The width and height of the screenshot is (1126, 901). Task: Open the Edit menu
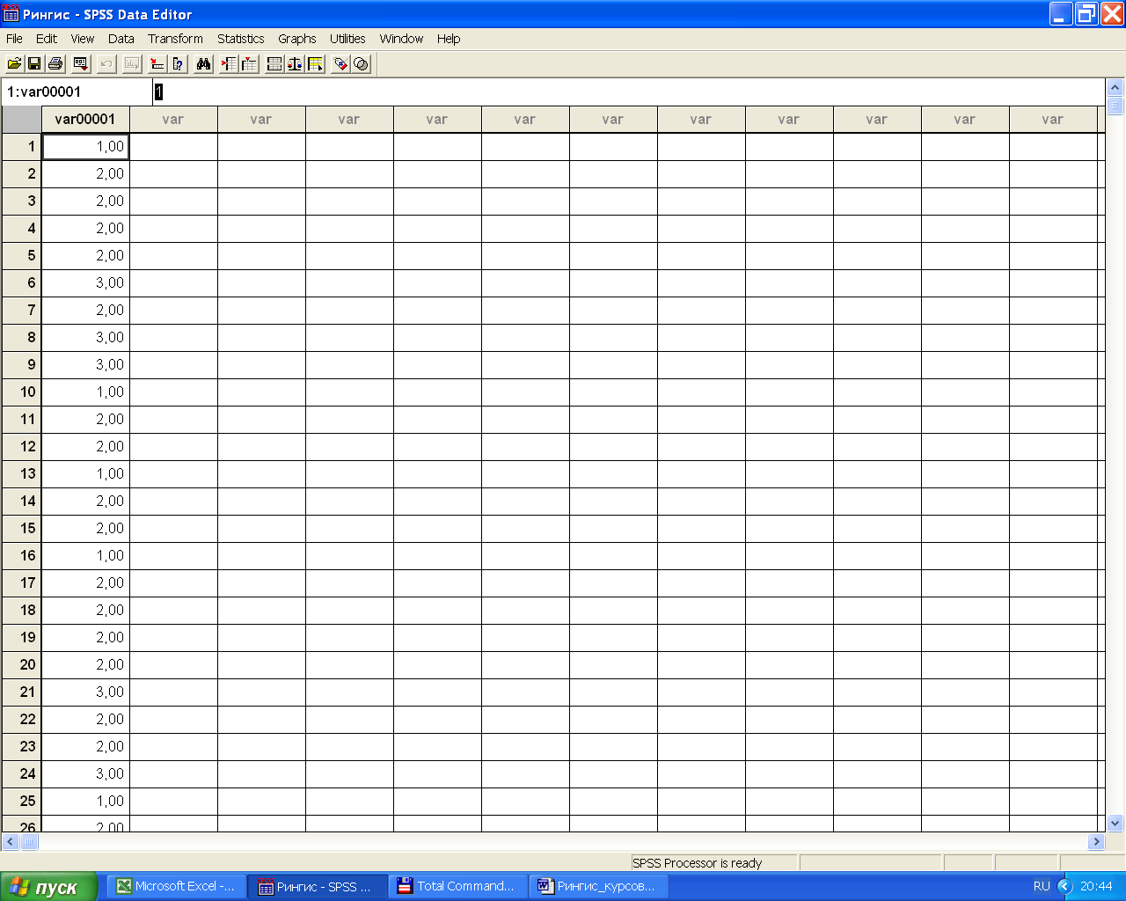47,39
